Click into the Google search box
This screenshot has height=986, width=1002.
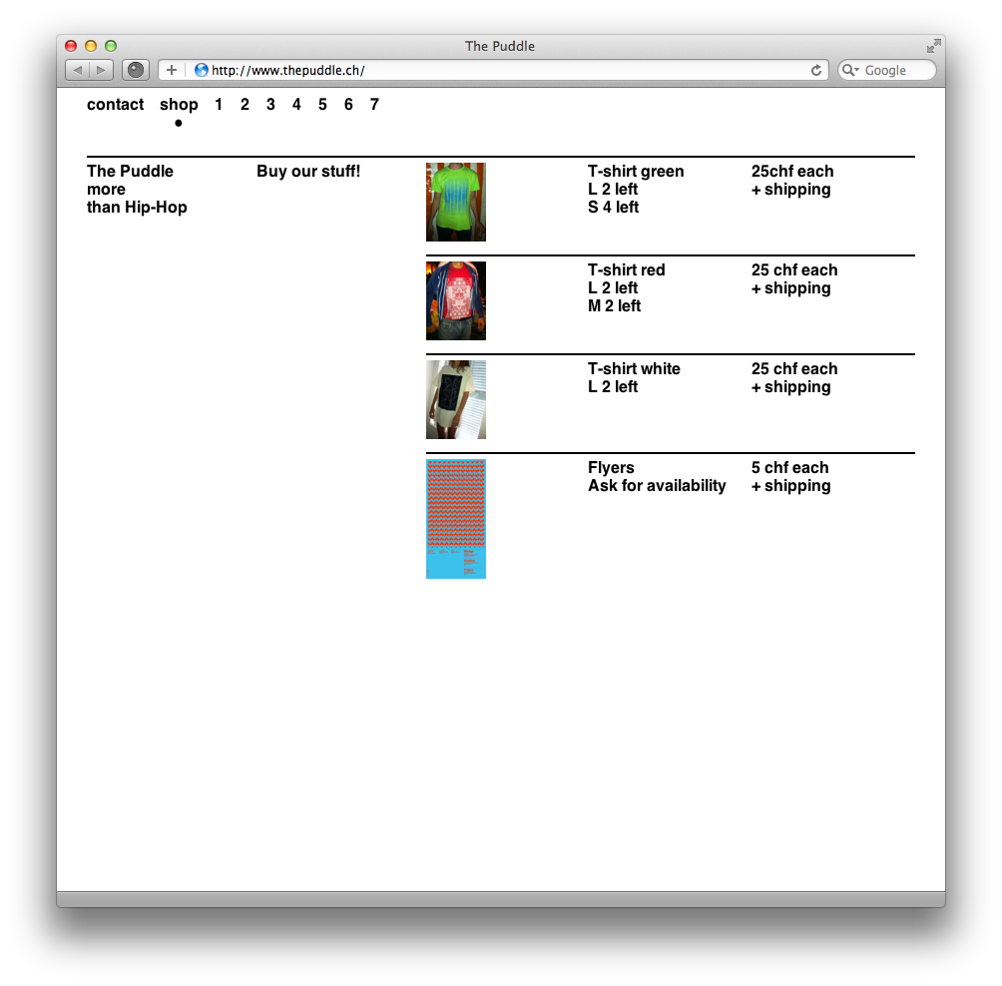click(896, 70)
